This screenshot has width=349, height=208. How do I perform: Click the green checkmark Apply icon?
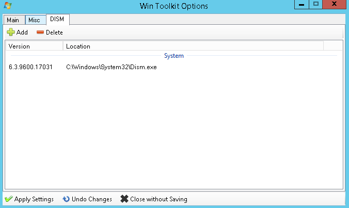tap(8, 199)
